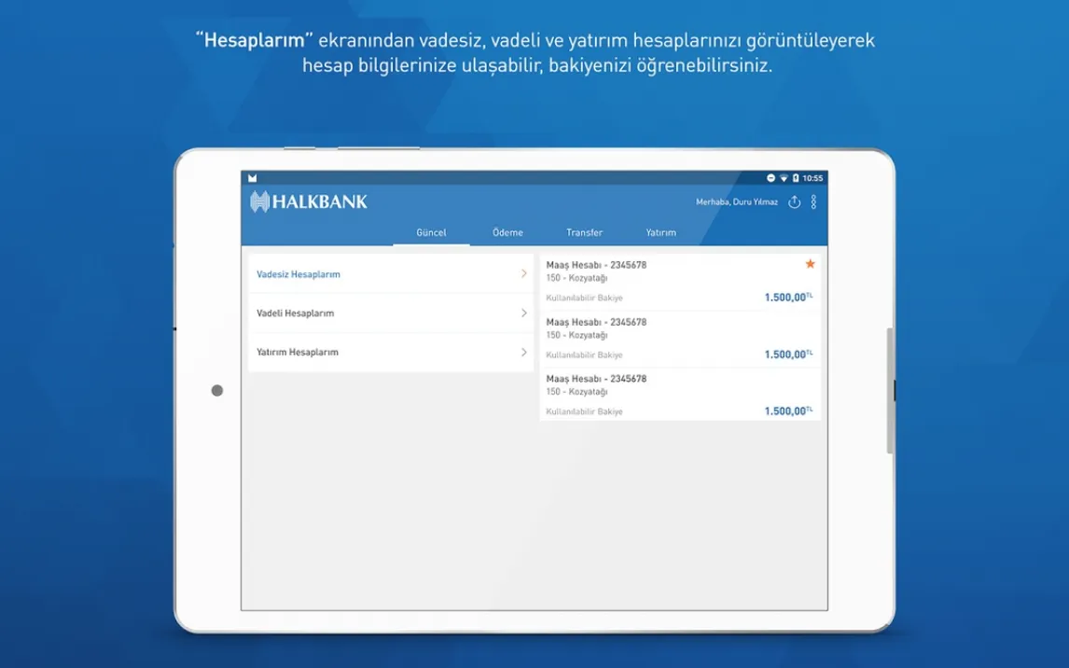Toggle the orange favorite star on first account
This screenshot has height=668, width=1069.
[810, 265]
